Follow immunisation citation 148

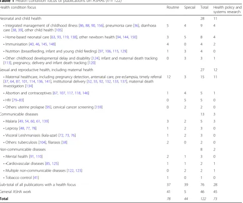[52, 44]
